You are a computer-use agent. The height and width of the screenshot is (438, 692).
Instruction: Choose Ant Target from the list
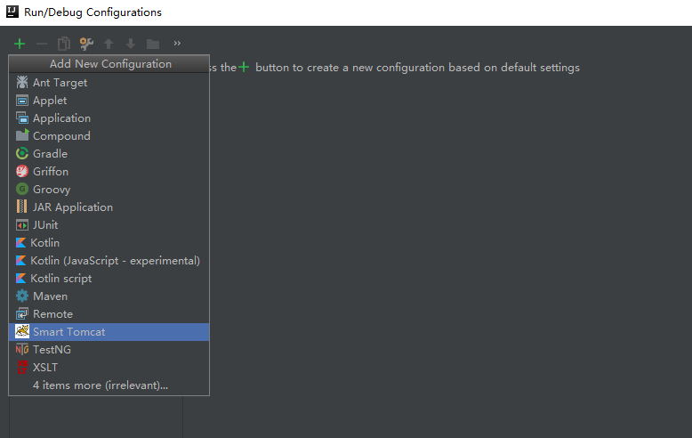coord(60,83)
